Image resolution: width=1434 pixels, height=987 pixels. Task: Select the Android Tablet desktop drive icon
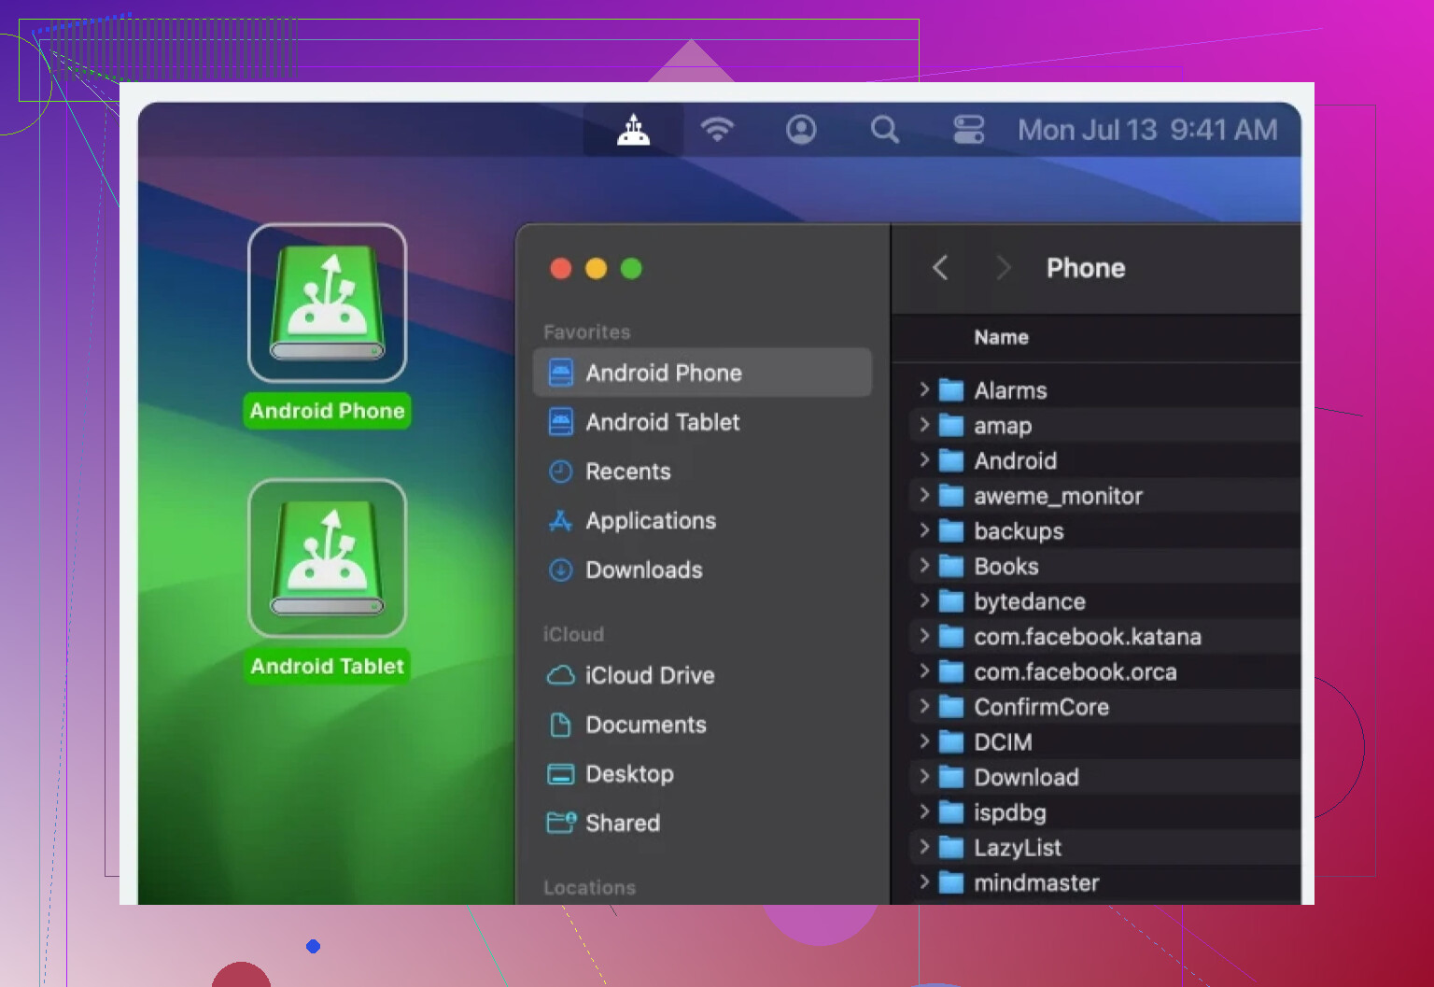coord(328,558)
